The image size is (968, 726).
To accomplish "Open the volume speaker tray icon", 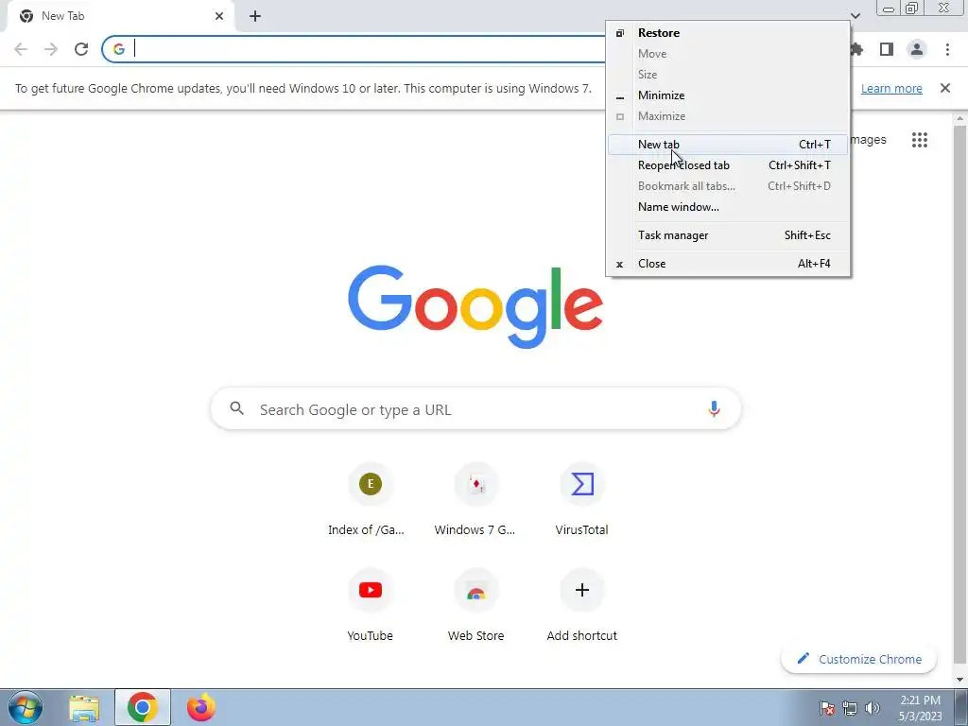I will 873,708.
